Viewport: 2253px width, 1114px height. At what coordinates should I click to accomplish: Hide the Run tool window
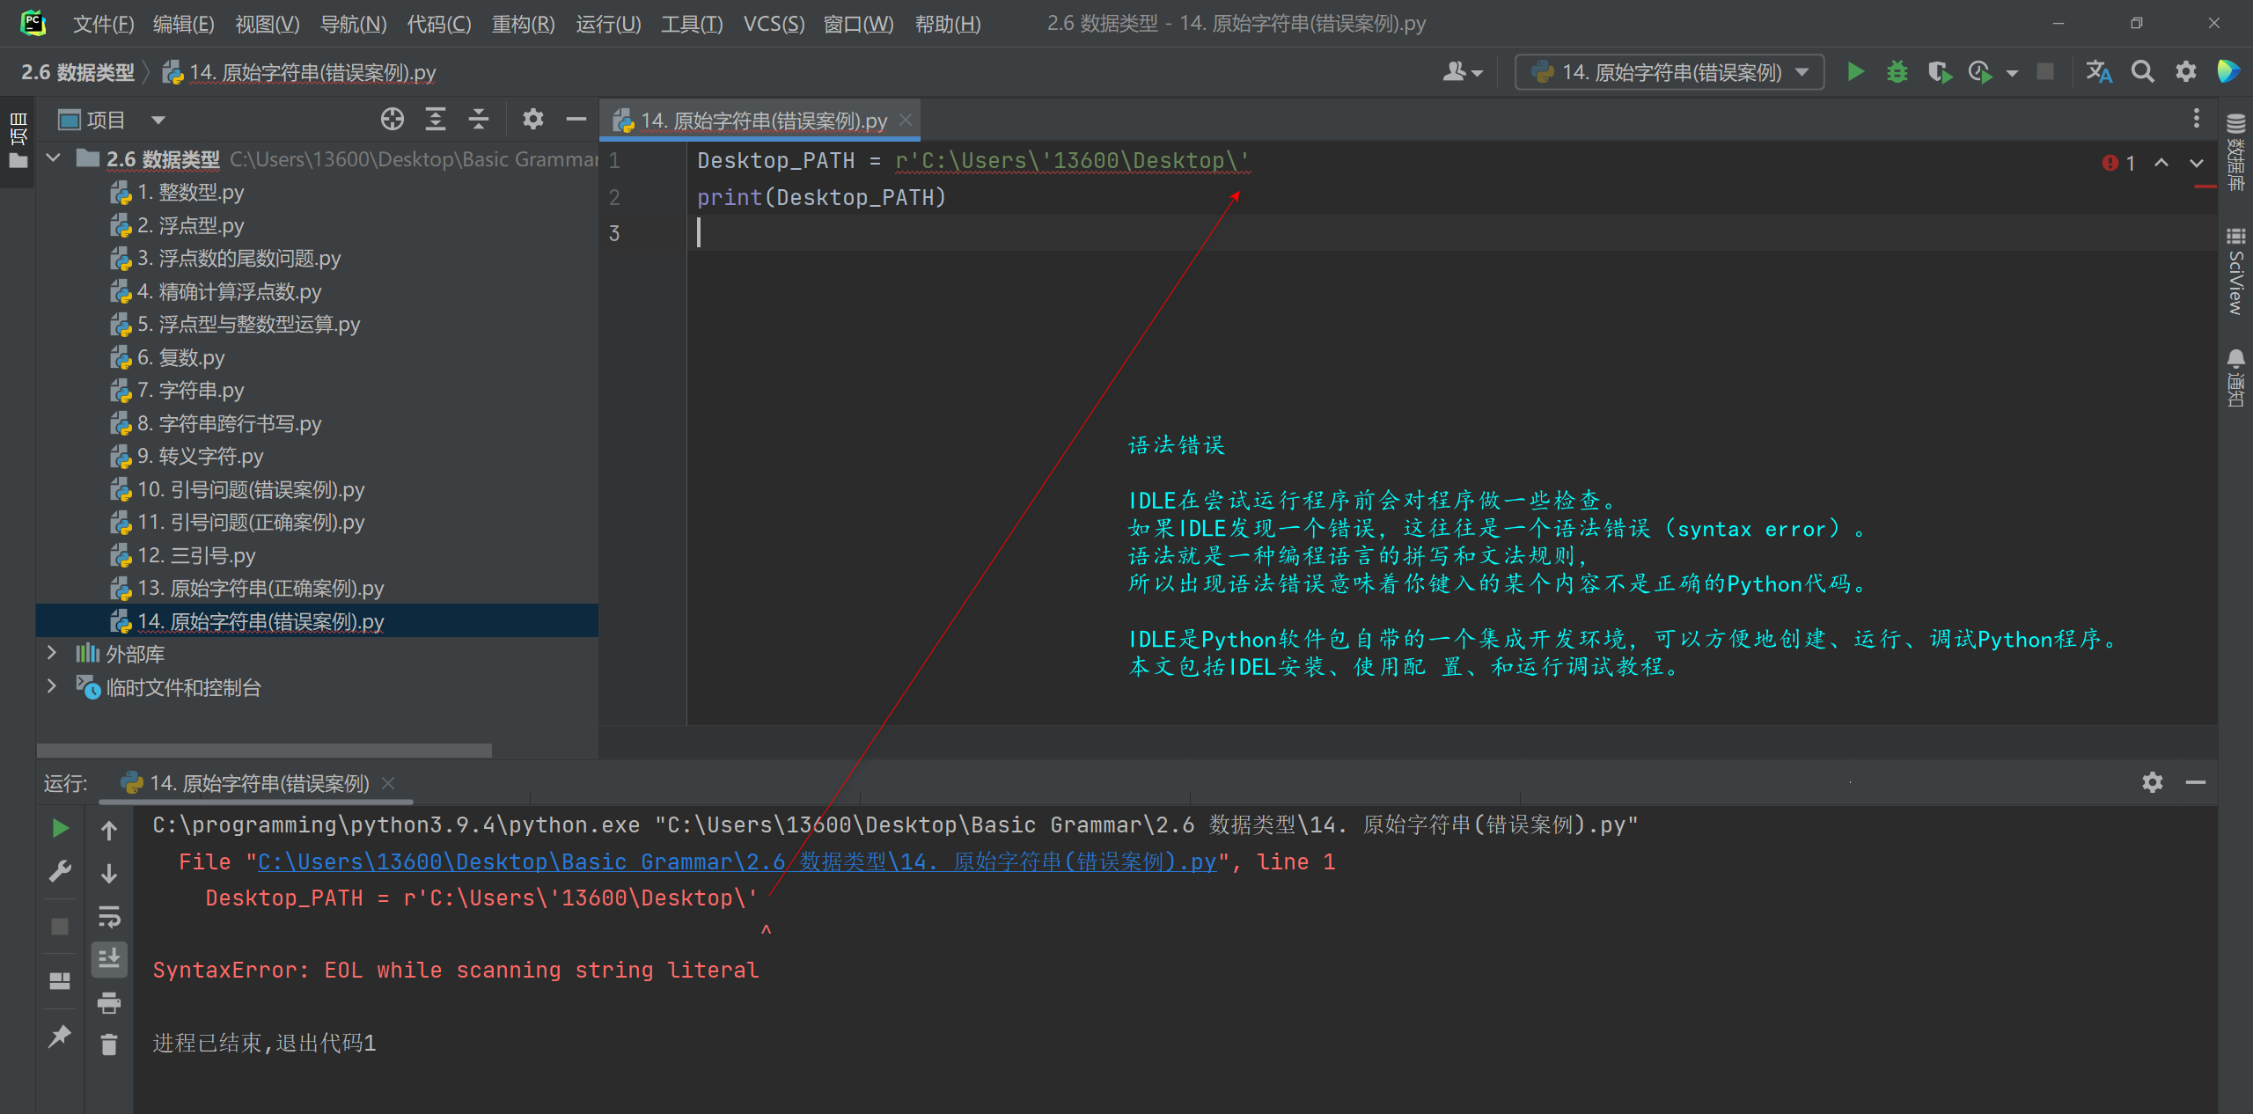[2196, 782]
